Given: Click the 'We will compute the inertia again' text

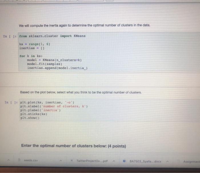Looking at the screenshot, I should 85,25.
